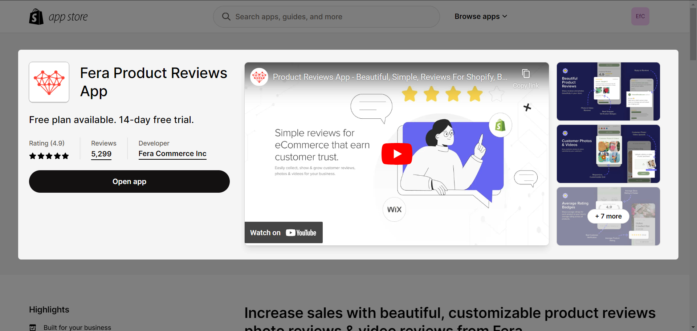The height and width of the screenshot is (331, 697).
Task: Click the Open app button
Action: 129,181
